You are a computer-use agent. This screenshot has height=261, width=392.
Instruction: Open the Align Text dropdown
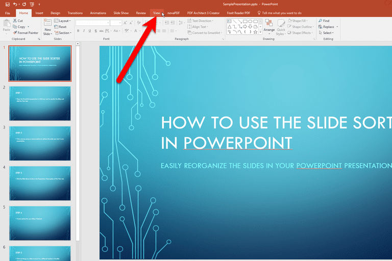point(198,27)
